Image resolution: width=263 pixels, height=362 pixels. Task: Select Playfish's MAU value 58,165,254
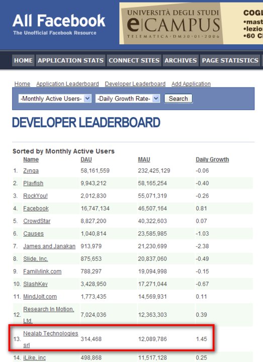[x=152, y=184]
